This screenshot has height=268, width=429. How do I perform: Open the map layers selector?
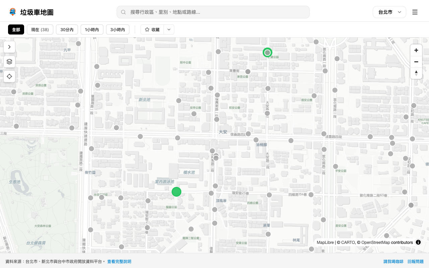(9, 62)
